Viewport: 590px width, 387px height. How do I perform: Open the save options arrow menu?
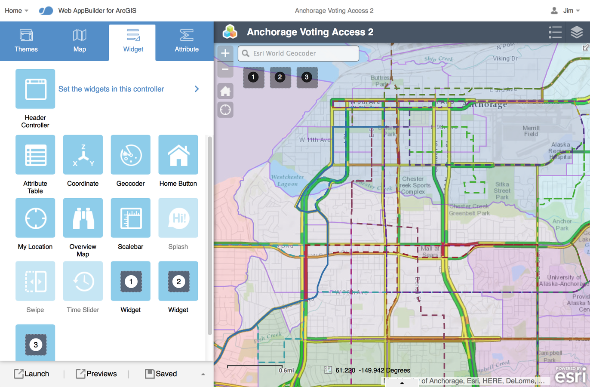click(203, 374)
